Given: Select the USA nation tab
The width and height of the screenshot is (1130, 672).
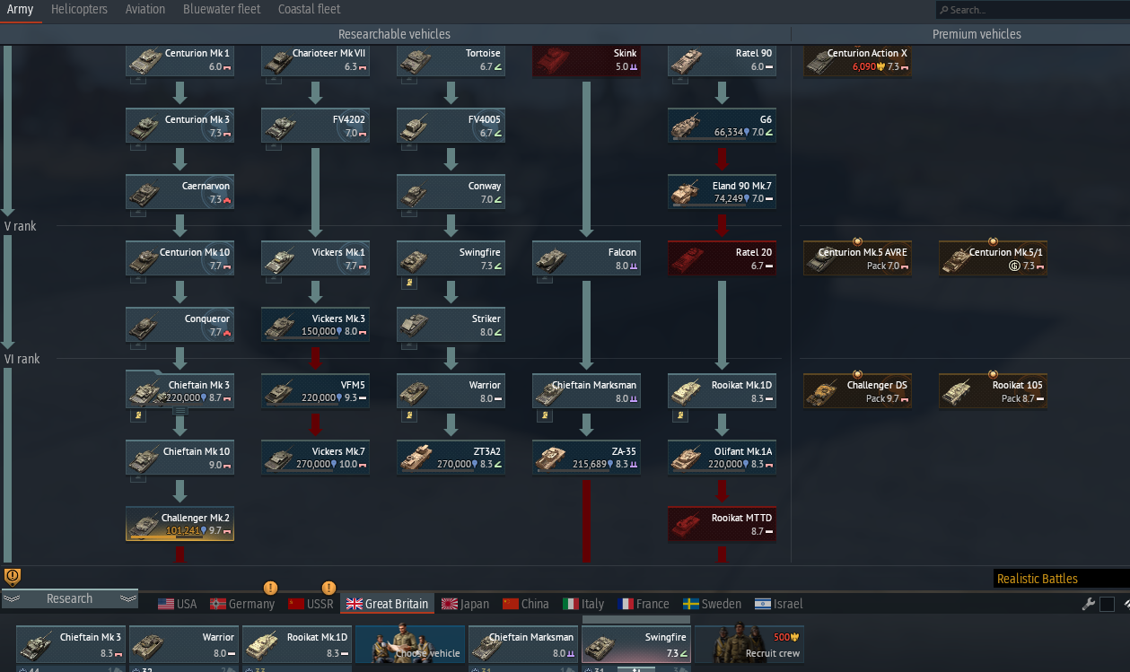Looking at the screenshot, I should pos(178,604).
